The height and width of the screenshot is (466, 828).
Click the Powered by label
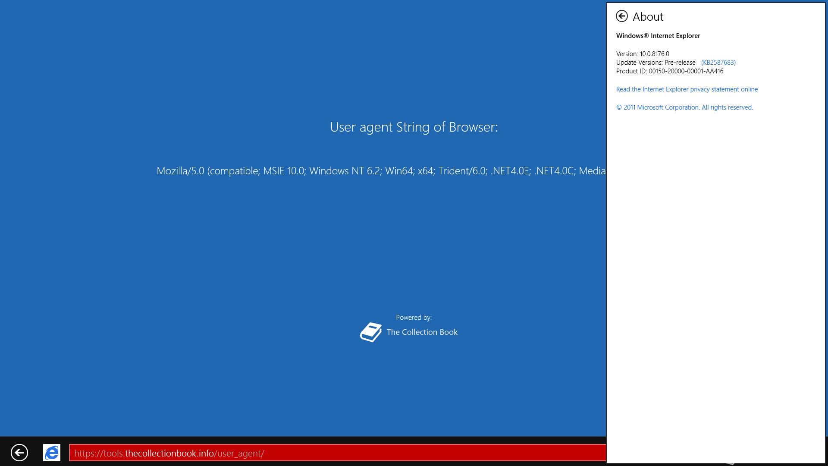point(414,318)
